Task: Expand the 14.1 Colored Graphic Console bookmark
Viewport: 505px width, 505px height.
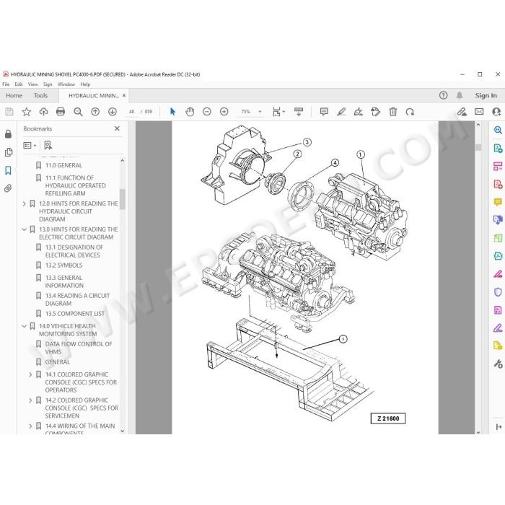Action: pos(30,374)
